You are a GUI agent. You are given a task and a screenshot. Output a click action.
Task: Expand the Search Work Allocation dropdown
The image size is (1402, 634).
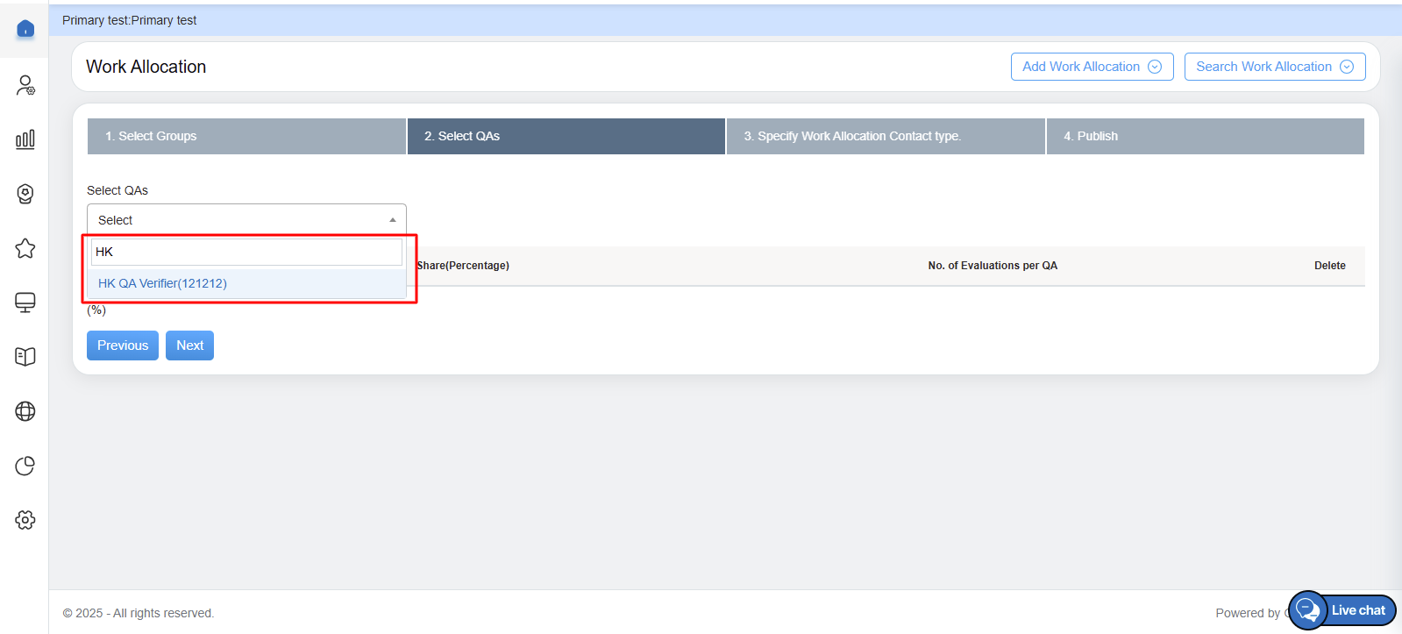[x=1274, y=67]
